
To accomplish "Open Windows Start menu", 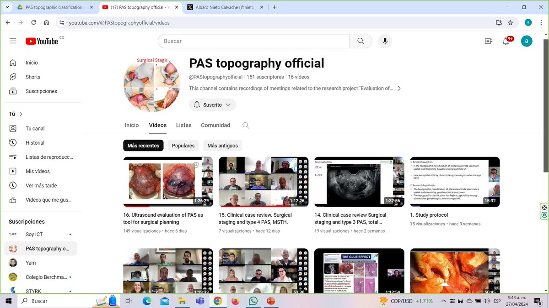I will 8,301.
